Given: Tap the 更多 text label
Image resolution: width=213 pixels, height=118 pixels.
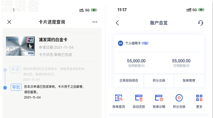Looking at the screenshot, I should [199, 107].
